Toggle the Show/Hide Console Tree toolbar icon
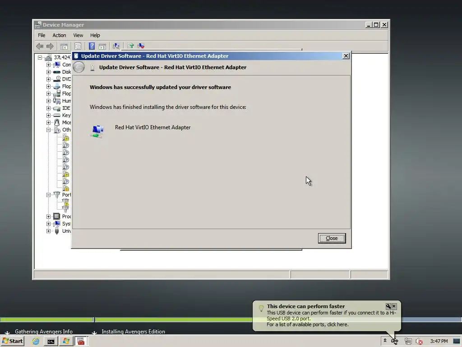Screen dimensions: 462x347 [x=64, y=46]
